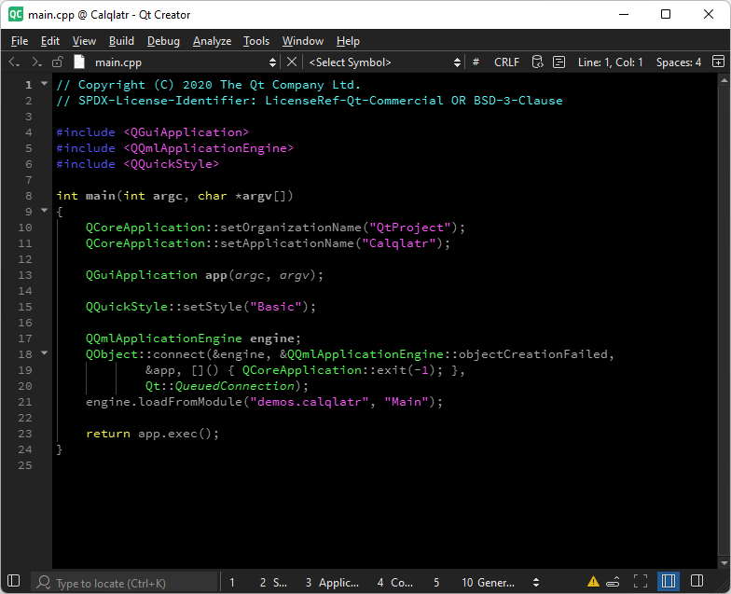Viewport: 731px width, 594px height.
Task: Click the vertical scrollbar up arrow
Action: click(724, 80)
